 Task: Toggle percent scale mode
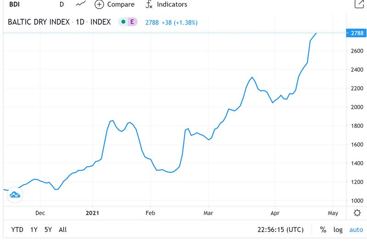click(323, 229)
